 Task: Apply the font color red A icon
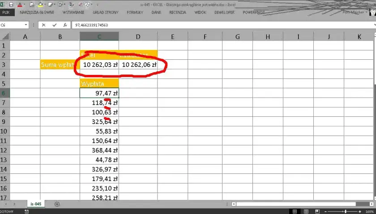point(20,4)
